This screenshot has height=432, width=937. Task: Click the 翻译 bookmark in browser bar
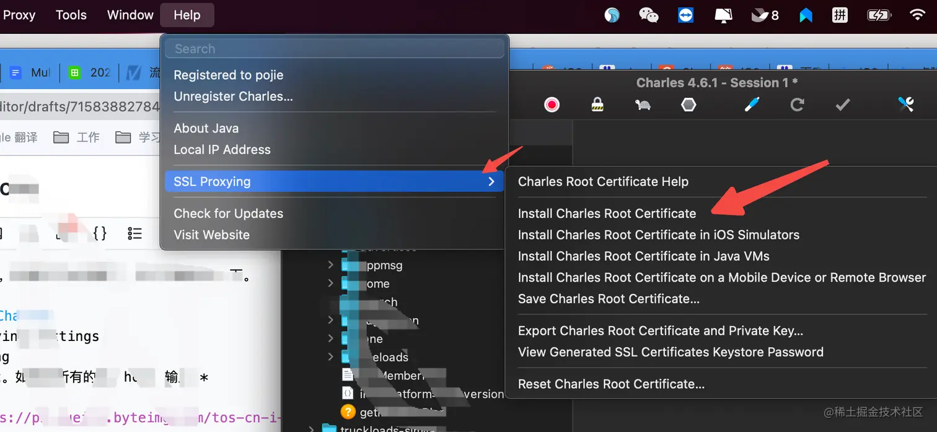click(x=19, y=137)
